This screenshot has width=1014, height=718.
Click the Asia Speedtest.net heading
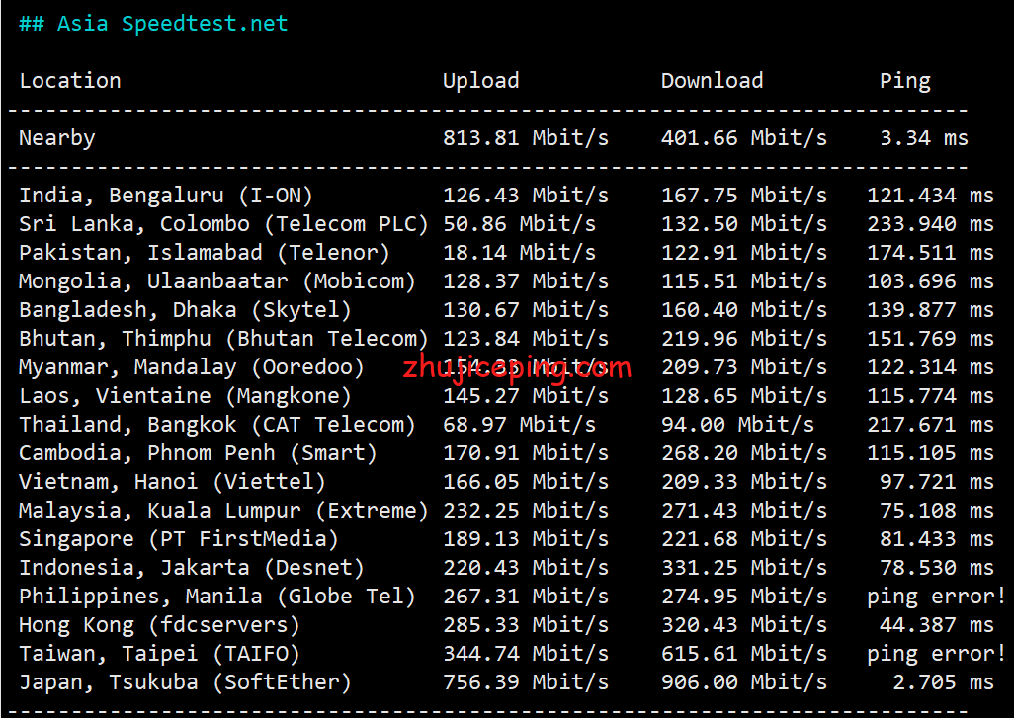(153, 24)
